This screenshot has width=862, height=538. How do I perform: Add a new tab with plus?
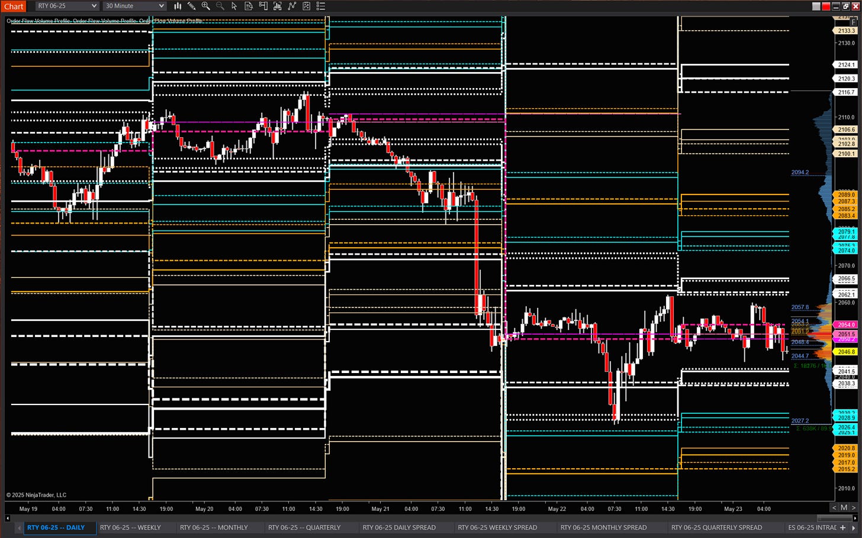click(x=842, y=527)
